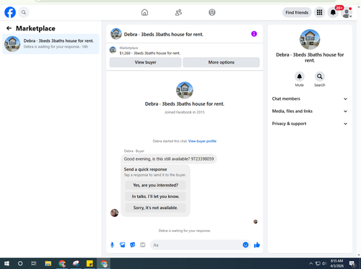
Task: Go to the Home feed icon
Action: 144,12
